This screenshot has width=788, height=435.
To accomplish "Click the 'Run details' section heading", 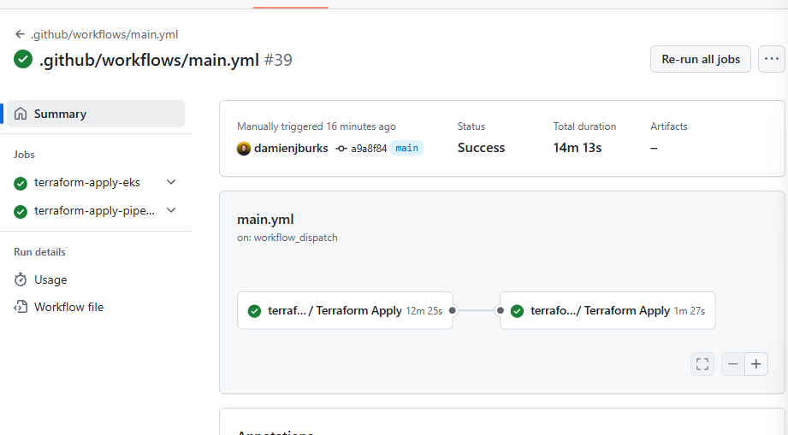I will tap(39, 252).
